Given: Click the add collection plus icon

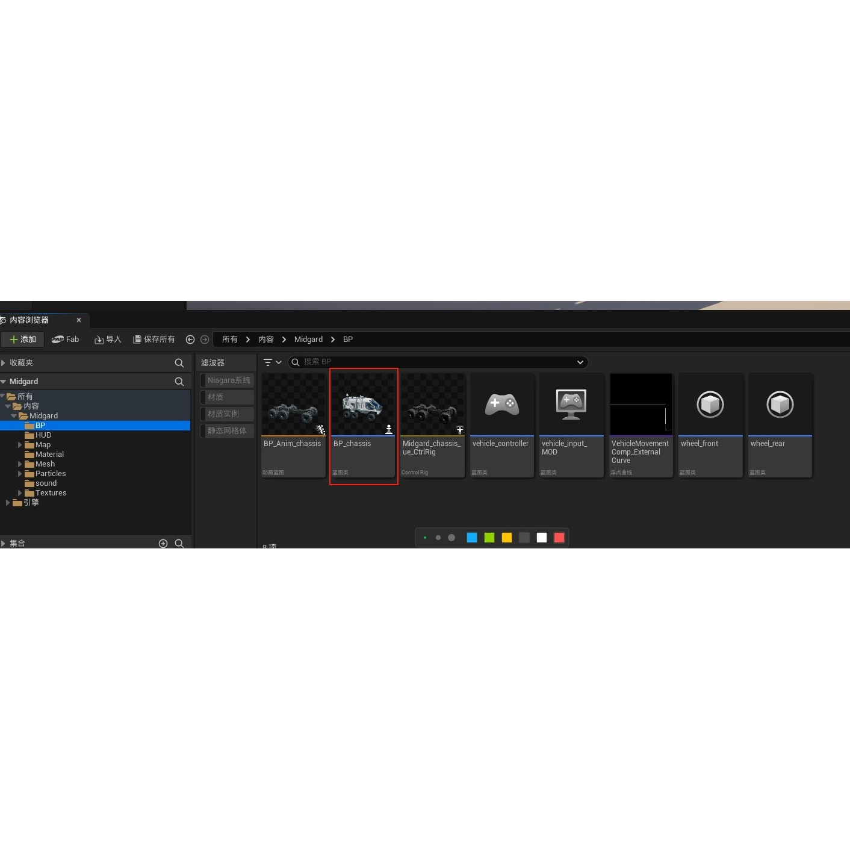Looking at the screenshot, I should 163,544.
